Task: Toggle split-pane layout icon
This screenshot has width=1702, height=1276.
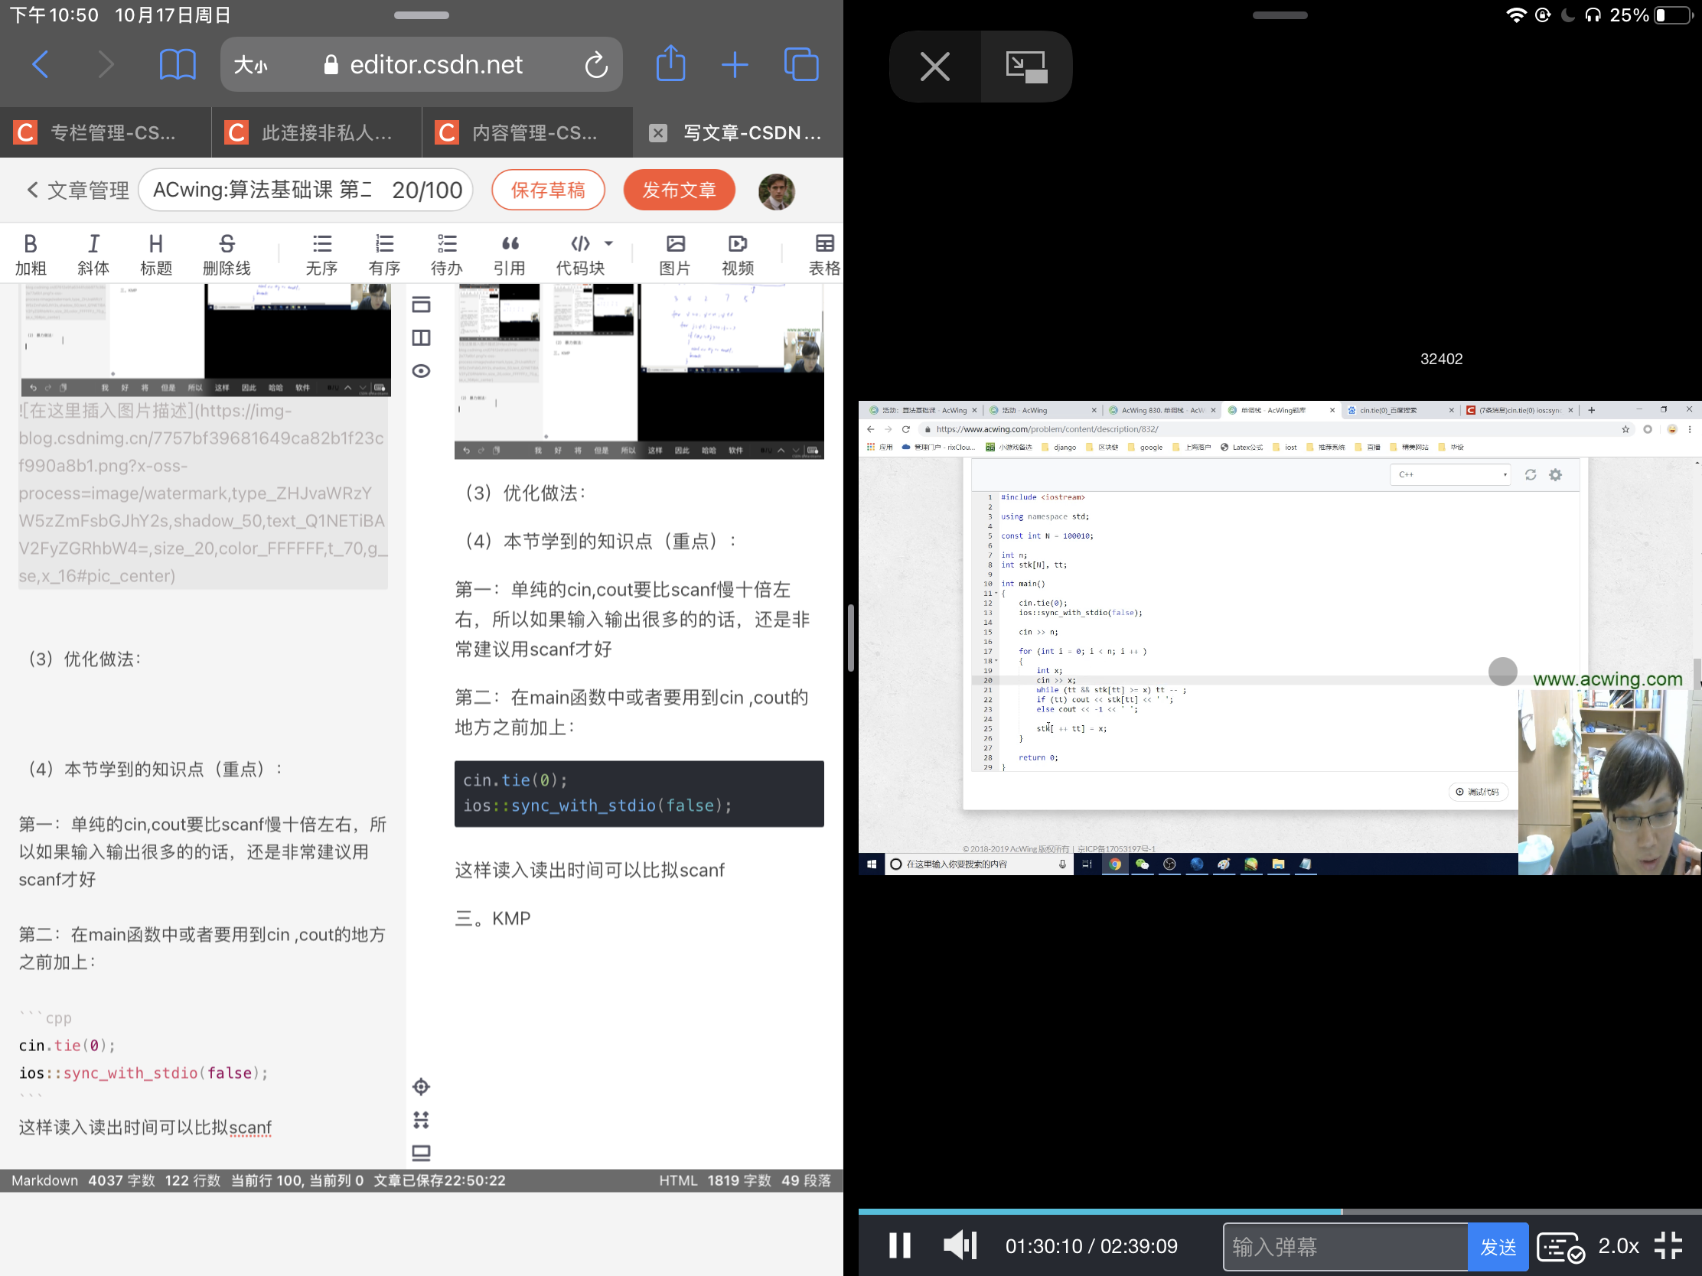Action: pyautogui.click(x=421, y=337)
